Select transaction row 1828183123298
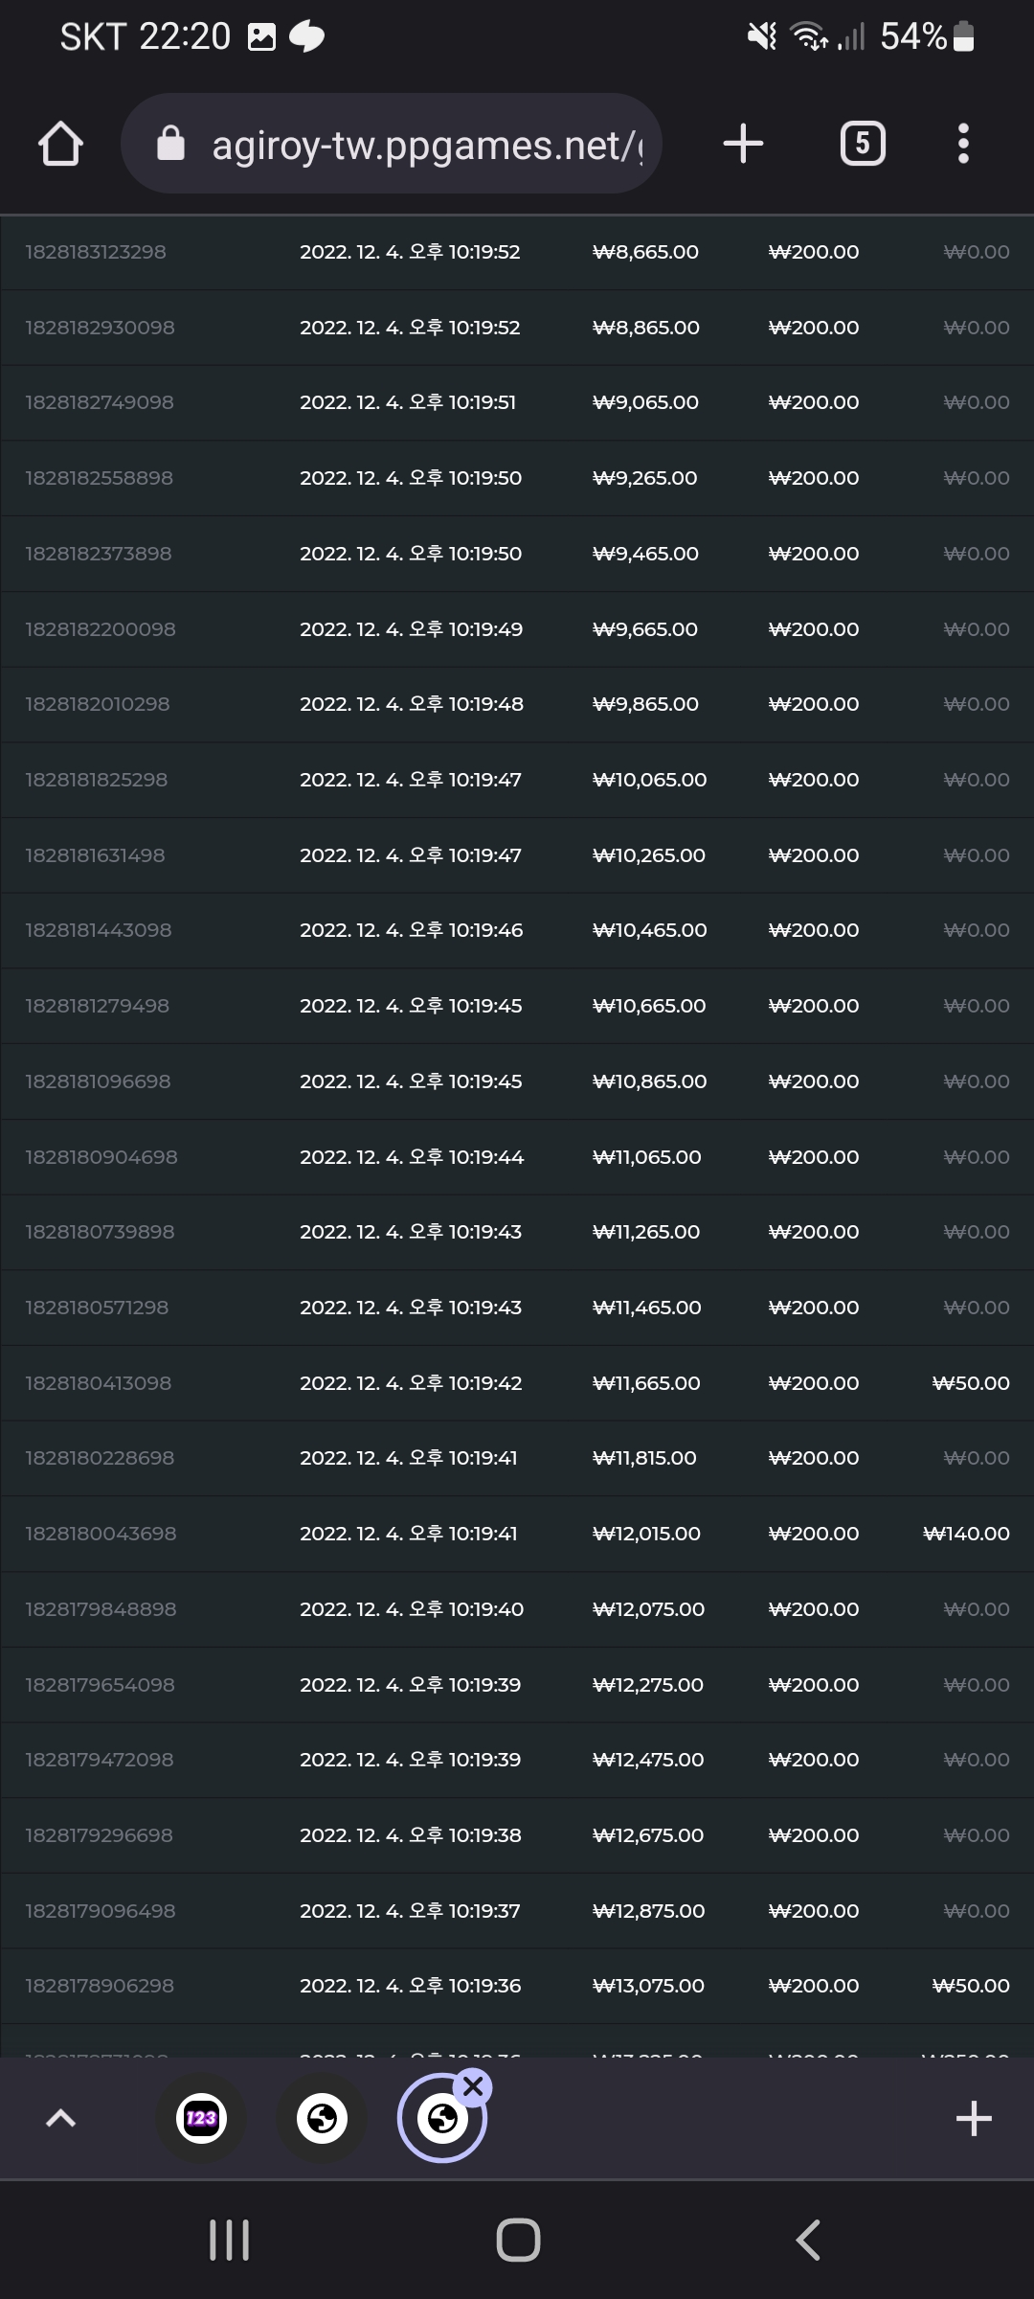The image size is (1034, 2299). (517, 252)
